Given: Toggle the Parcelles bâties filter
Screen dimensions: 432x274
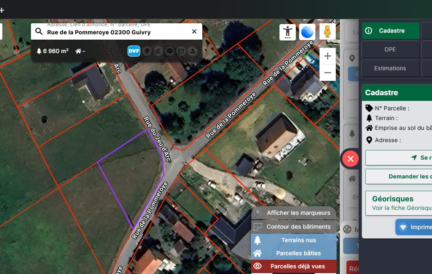Looking at the screenshot, I should tap(294, 253).
